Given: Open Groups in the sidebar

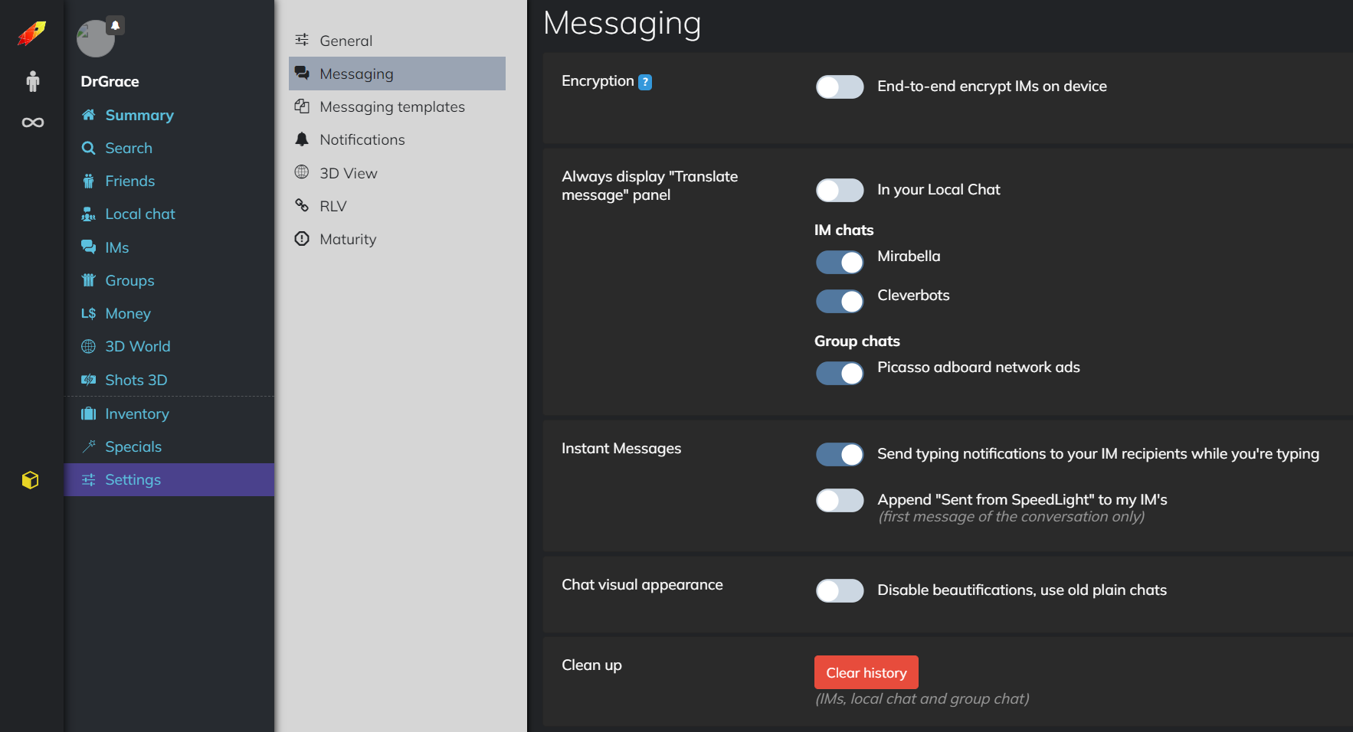Looking at the screenshot, I should coord(129,280).
